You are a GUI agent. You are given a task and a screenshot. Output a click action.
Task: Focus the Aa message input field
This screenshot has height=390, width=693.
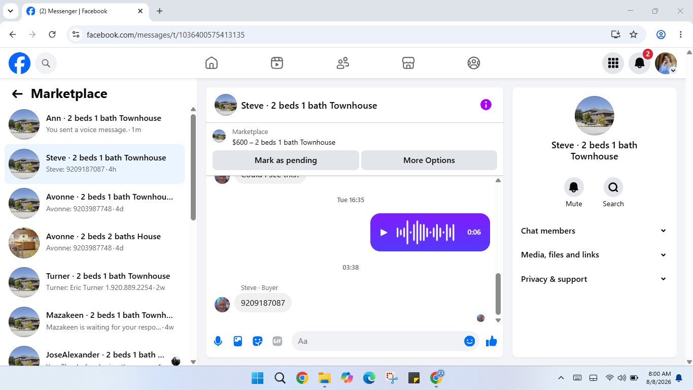point(378,341)
